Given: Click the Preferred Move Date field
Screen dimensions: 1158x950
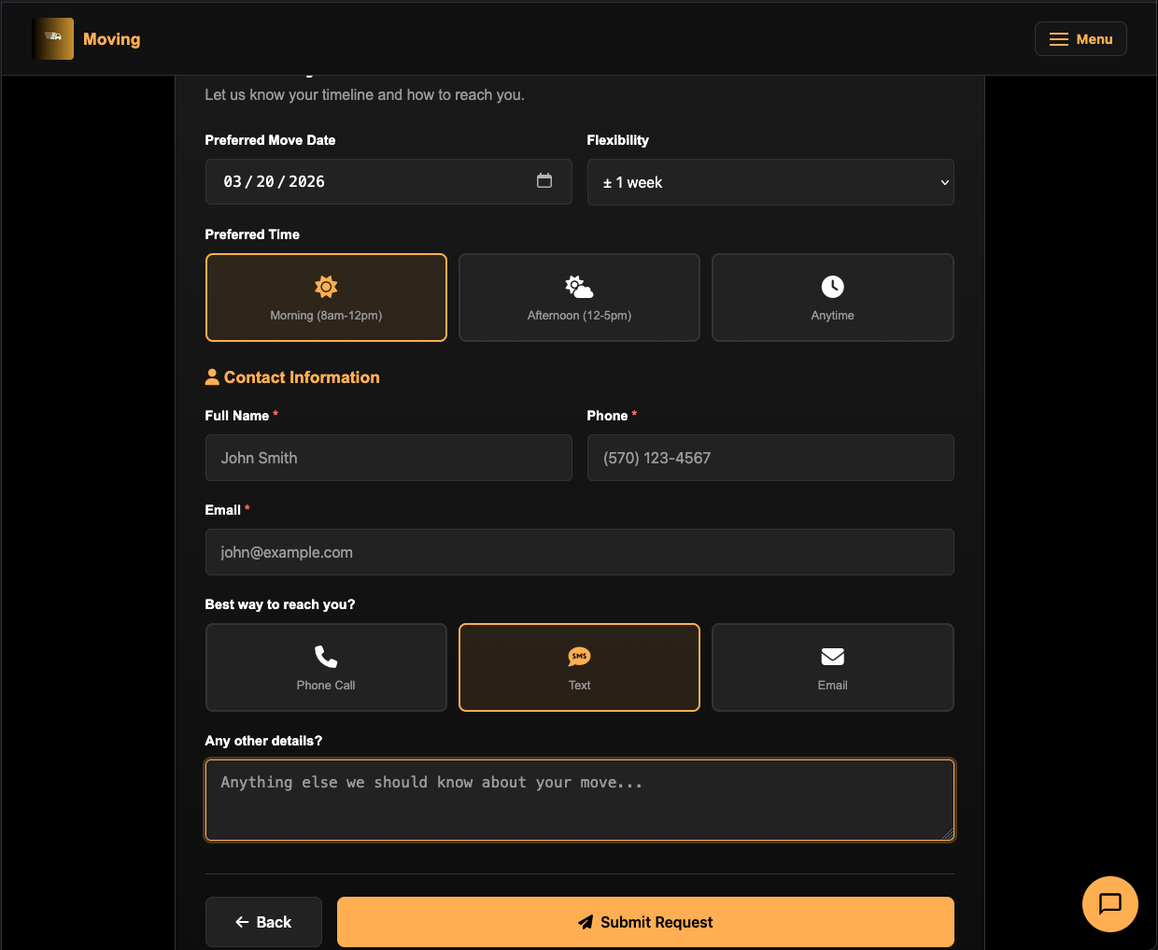Looking at the screenshot, I should point(374,181).
